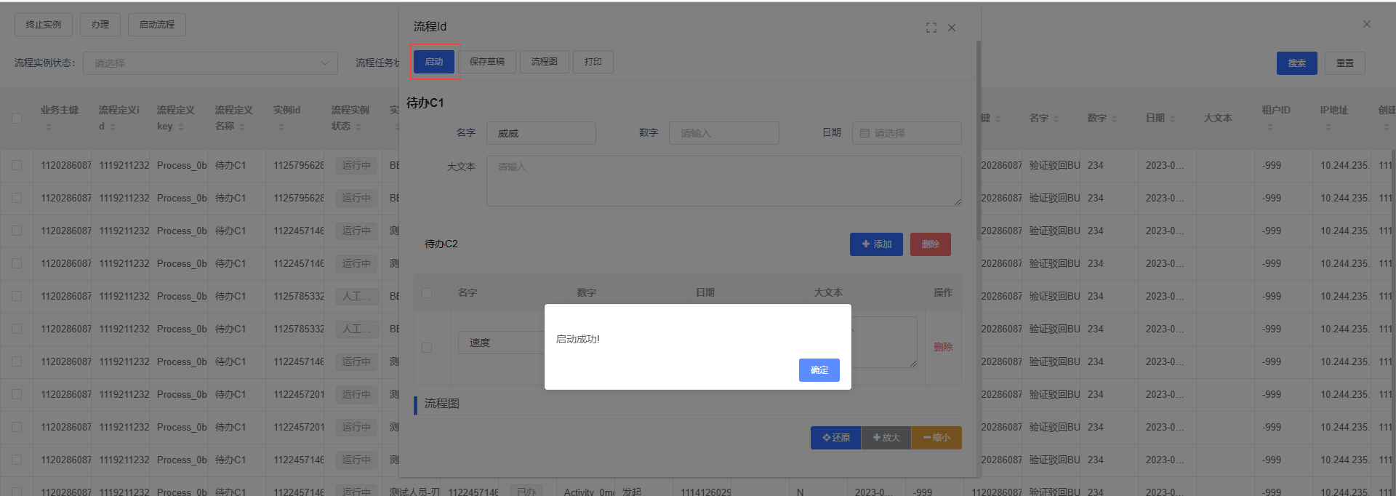Open the 流程实例状态 dropdown

[x=210, y=63]
